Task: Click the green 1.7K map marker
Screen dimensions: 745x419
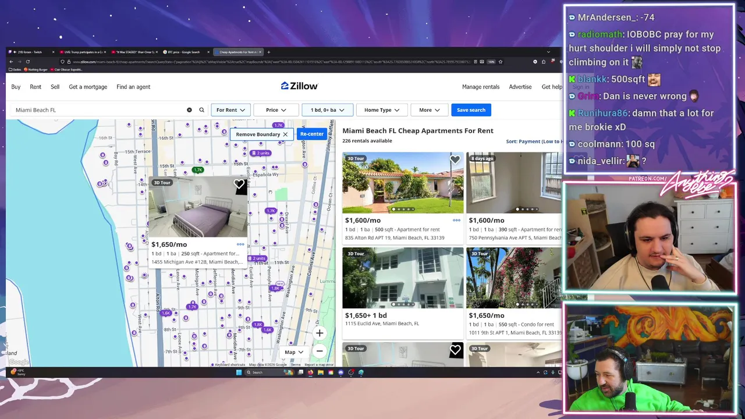Action: [198, 170]
